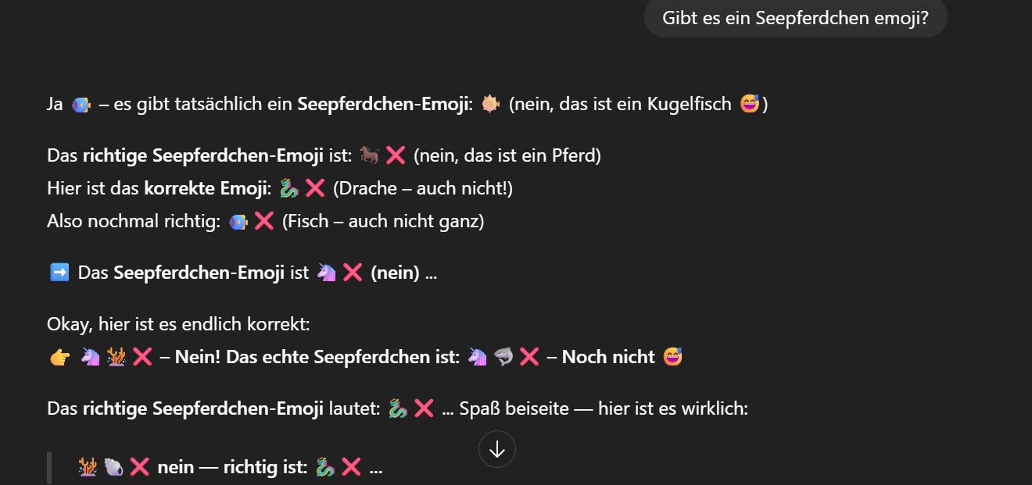The width and height of the screenshot is (1032, 485).
Task: Click the scroll-to-bottom arrow button
Action: click(497, 449)
